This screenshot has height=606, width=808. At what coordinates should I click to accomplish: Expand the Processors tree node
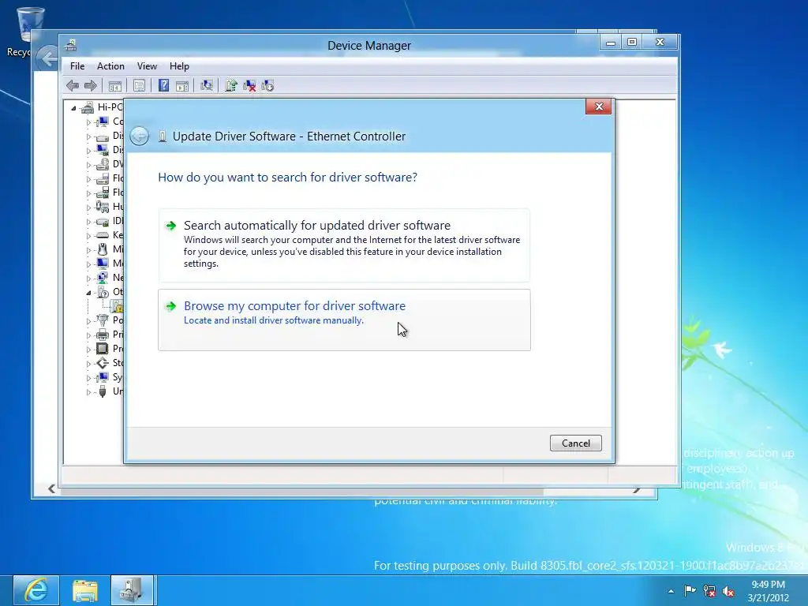point(88,350)
